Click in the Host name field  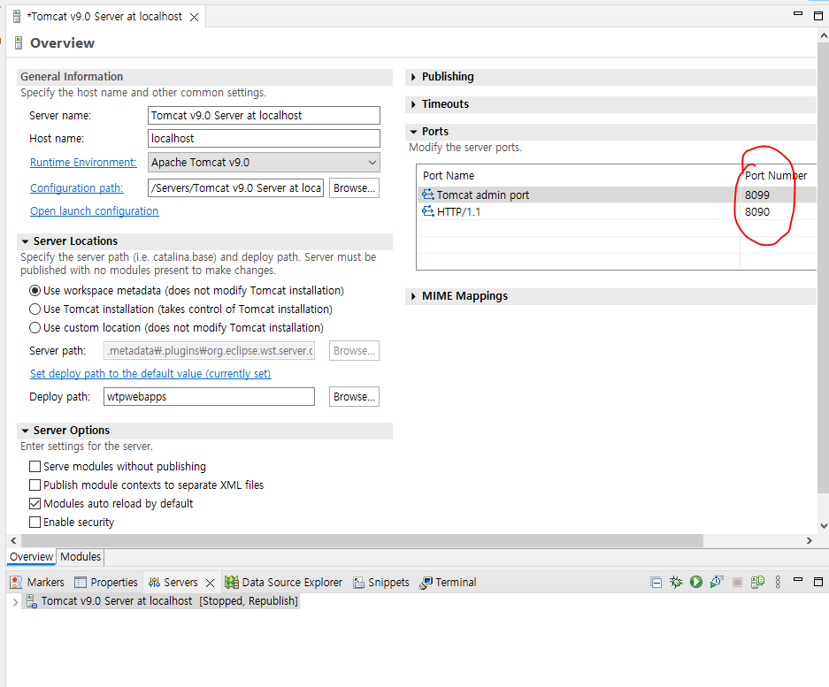(264, 139)
